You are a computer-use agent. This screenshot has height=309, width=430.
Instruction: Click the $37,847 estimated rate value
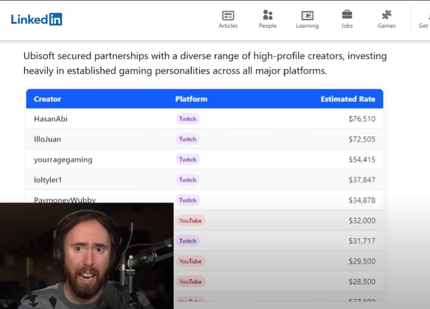click(x=362, y=180)
